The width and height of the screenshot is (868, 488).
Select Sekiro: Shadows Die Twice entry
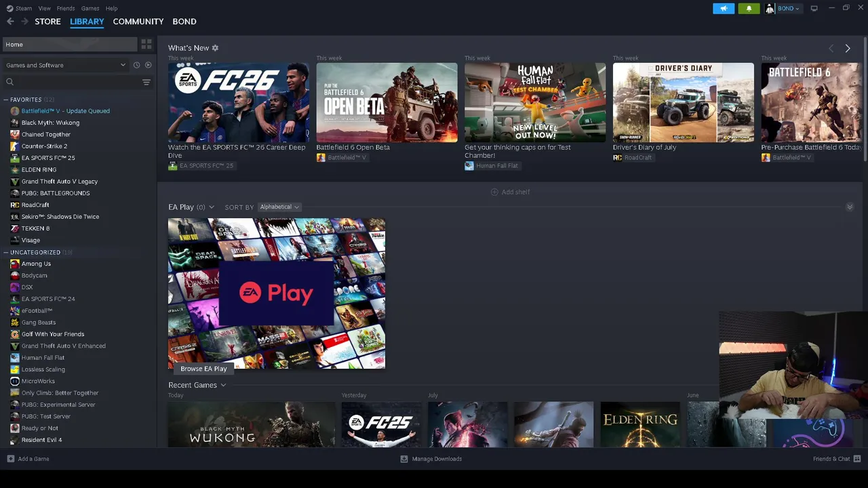click(60, 217)
